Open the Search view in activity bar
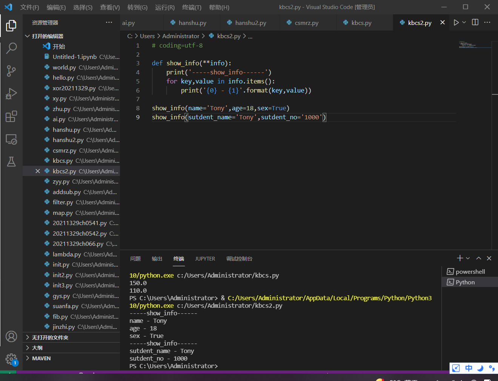This screenshot has height=381, width=498. coord(11,48)
